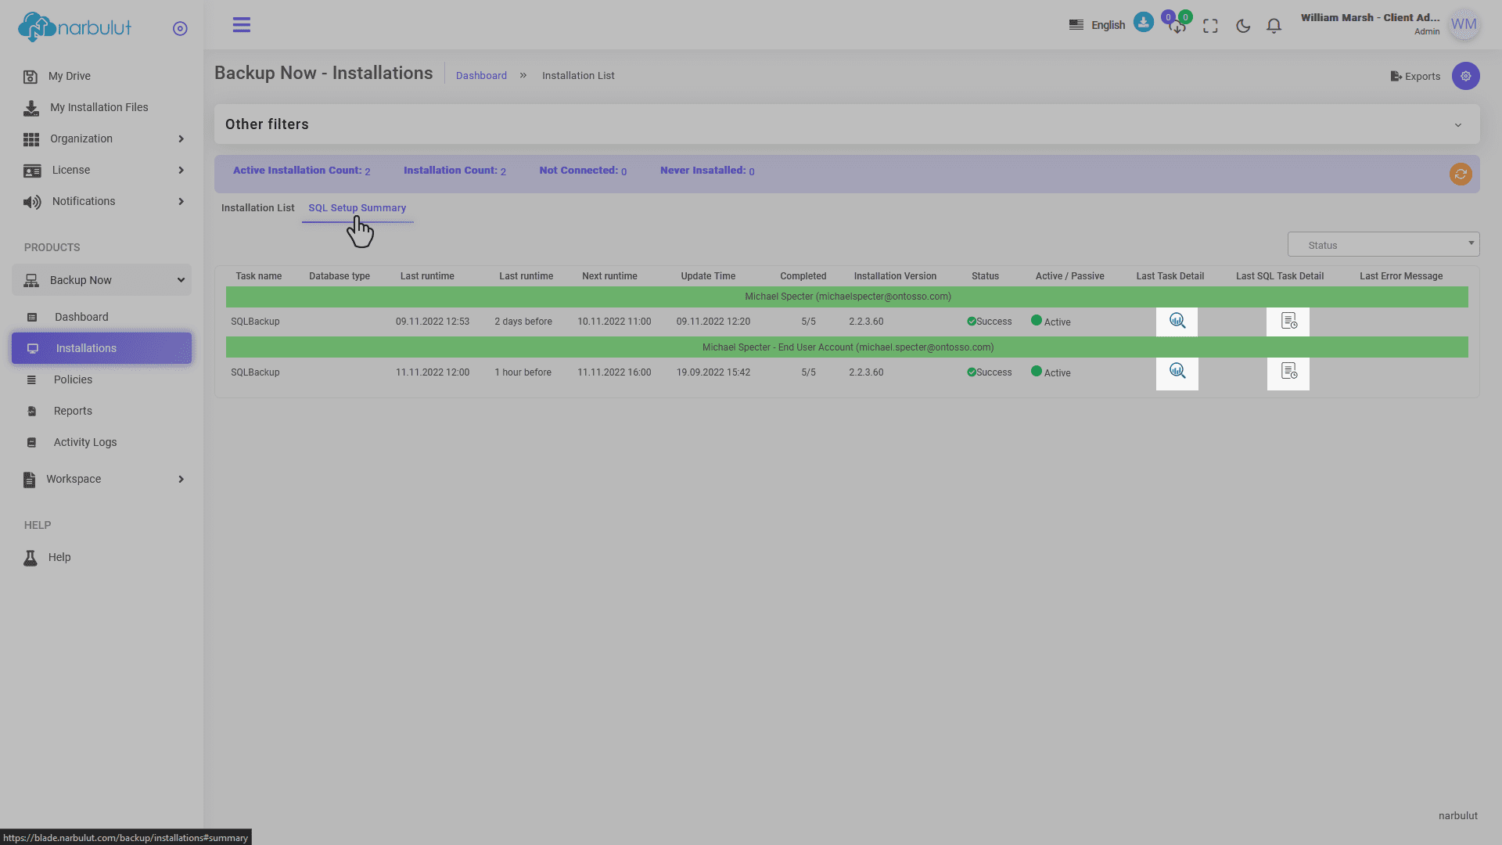The image size is (1502, 845).
Task: Open My Drive in the sidebar
Action: click(70, 76)
